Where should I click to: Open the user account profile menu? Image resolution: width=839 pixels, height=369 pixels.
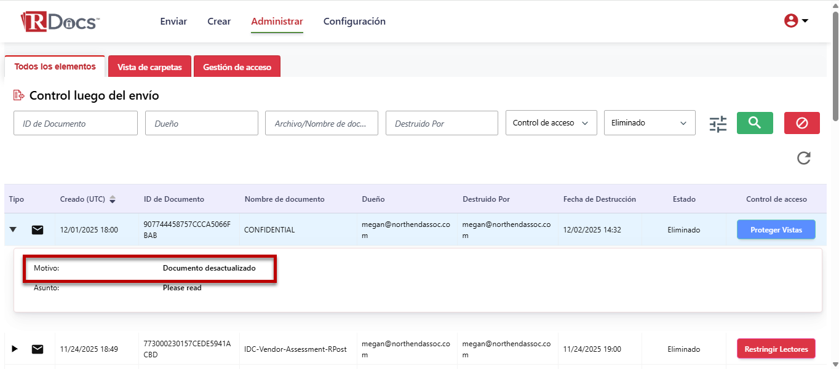point(795,21)
